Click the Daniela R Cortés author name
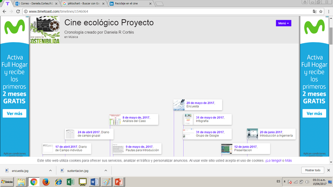The image size is (333, 187). 119,32
